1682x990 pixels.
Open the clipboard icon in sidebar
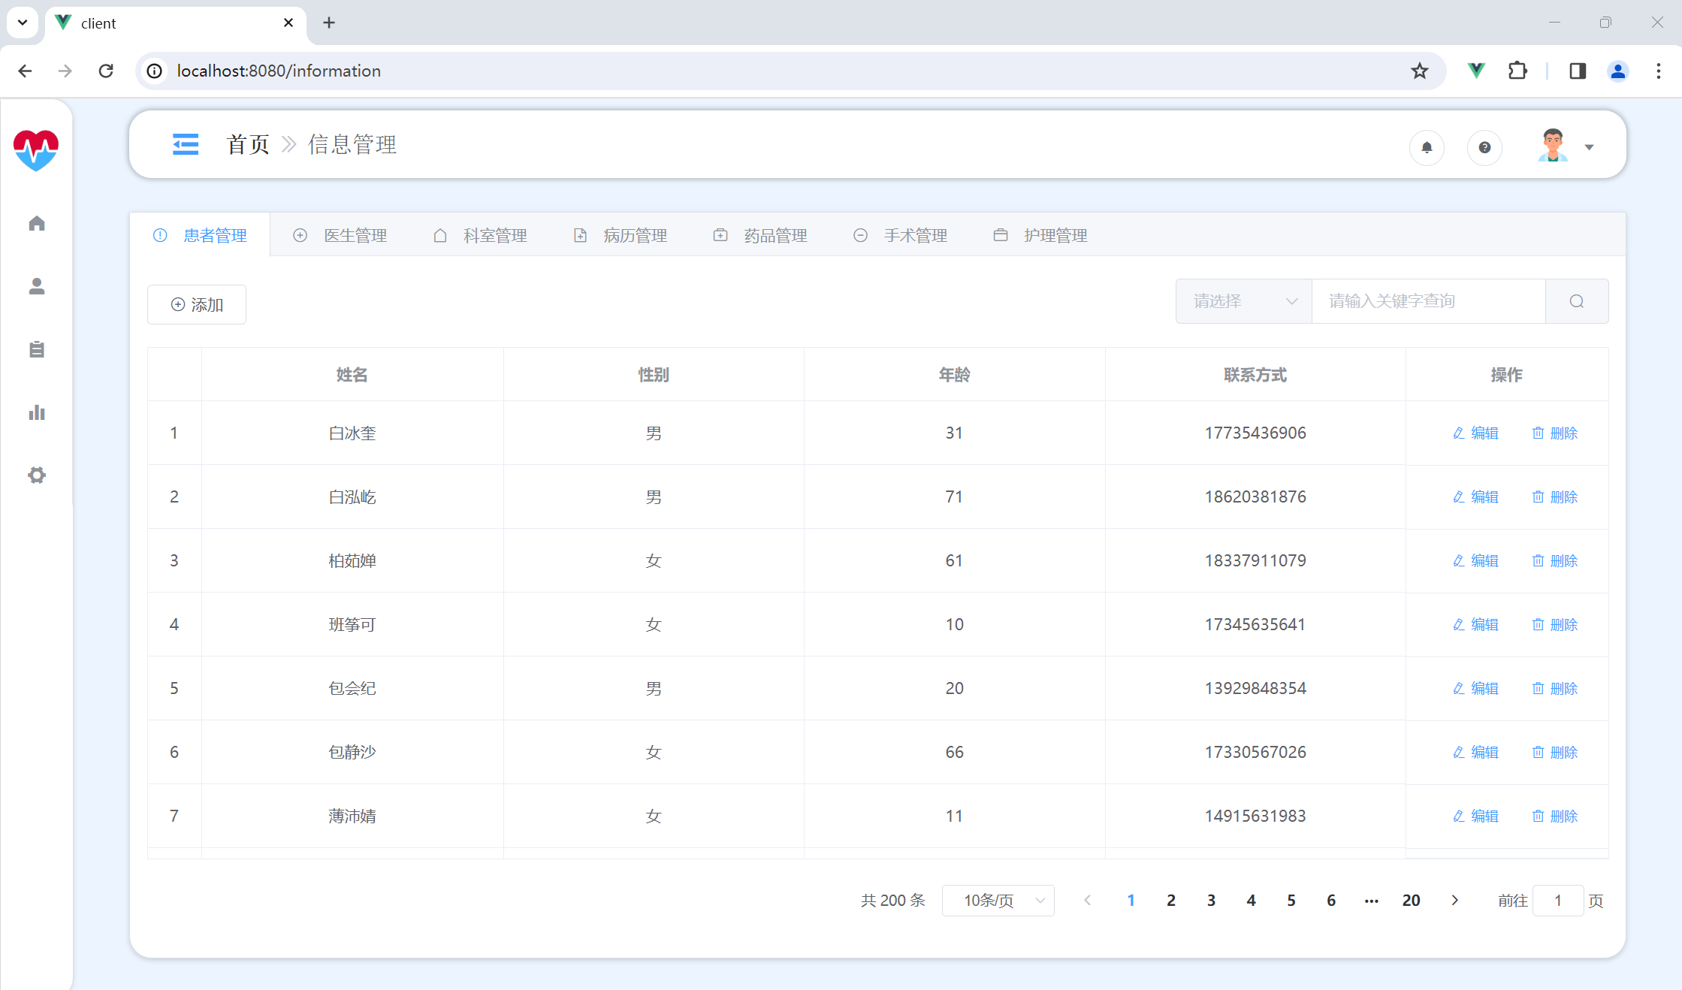pos(37,349)
